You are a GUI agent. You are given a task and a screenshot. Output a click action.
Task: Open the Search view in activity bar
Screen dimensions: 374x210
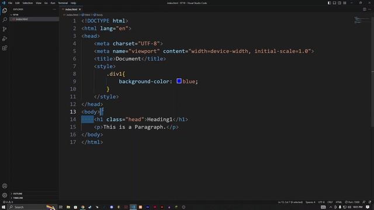5,20
